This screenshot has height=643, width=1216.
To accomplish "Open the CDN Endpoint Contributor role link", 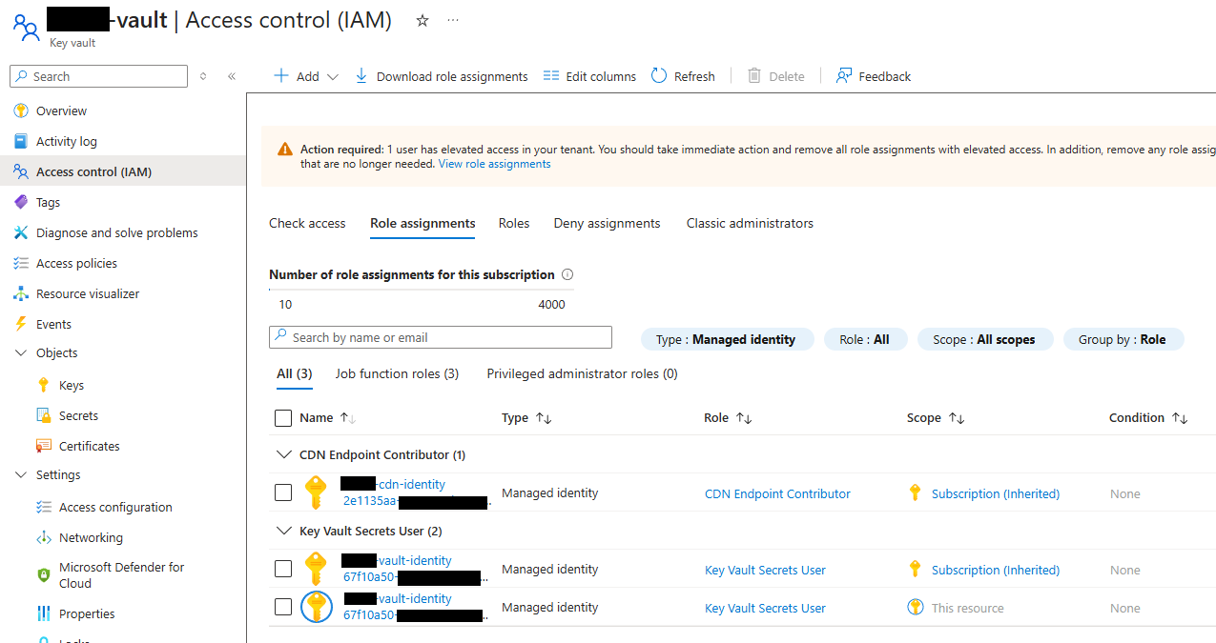I will point(777,493).
